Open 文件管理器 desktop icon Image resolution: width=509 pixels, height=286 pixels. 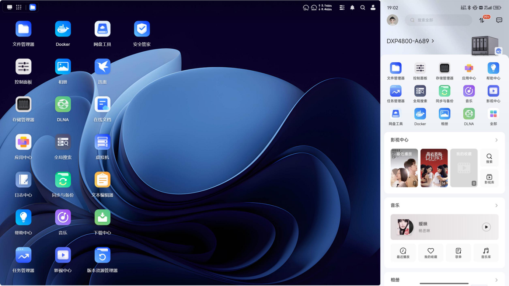click(x=24, y=29)
